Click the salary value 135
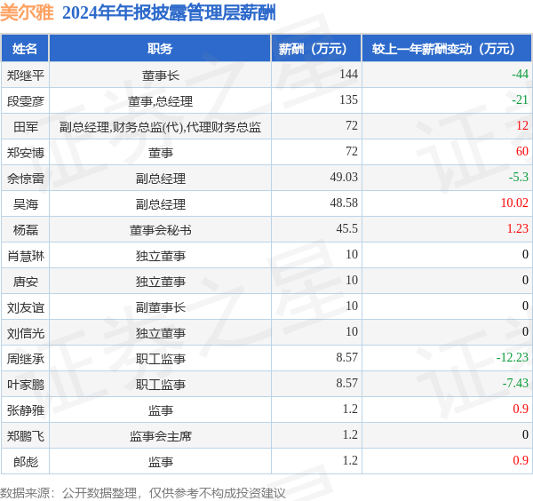The image size is (533, 501). tap(349, 99)
